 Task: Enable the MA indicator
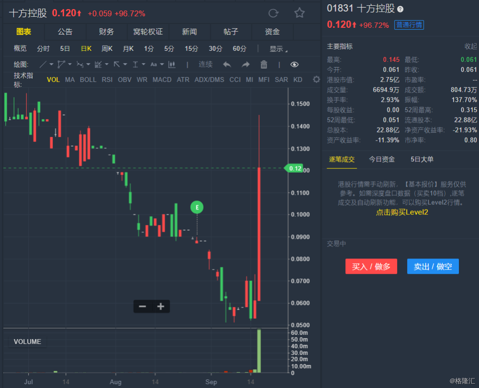click(x=70, y=80)
